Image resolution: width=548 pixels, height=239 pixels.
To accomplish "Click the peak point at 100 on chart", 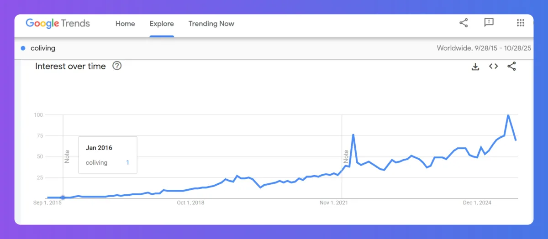I will [x=508, y=115].
